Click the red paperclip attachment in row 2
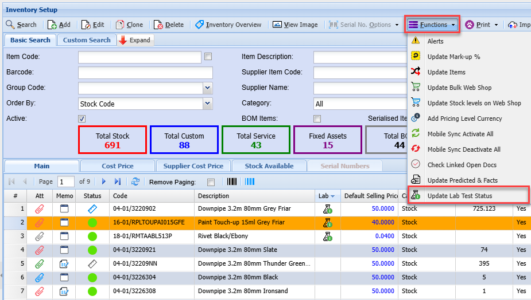 (40, 222)
